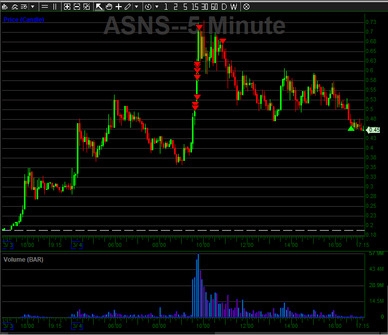Screen dimensions: 388x335
Task: Switch to 60 minute timeframe
Action: click(214, 7)
